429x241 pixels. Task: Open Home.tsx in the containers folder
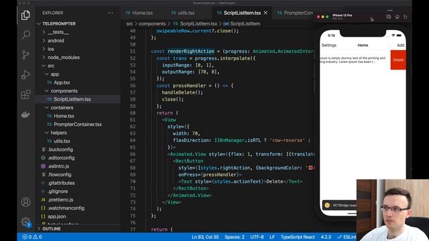(64, 116)
